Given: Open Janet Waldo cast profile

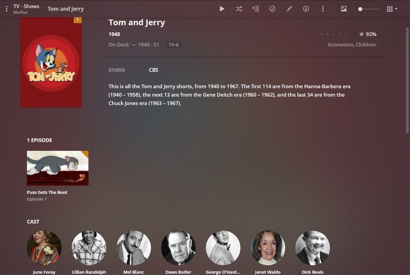Looking at the screenshot, I should tap(268, 248).
